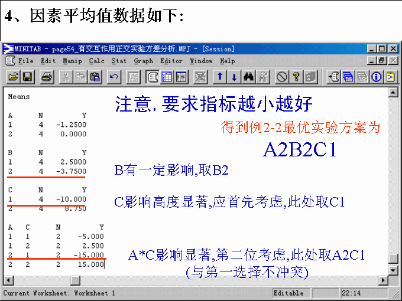Click the Open file folder icon

(x=13, y=76)
